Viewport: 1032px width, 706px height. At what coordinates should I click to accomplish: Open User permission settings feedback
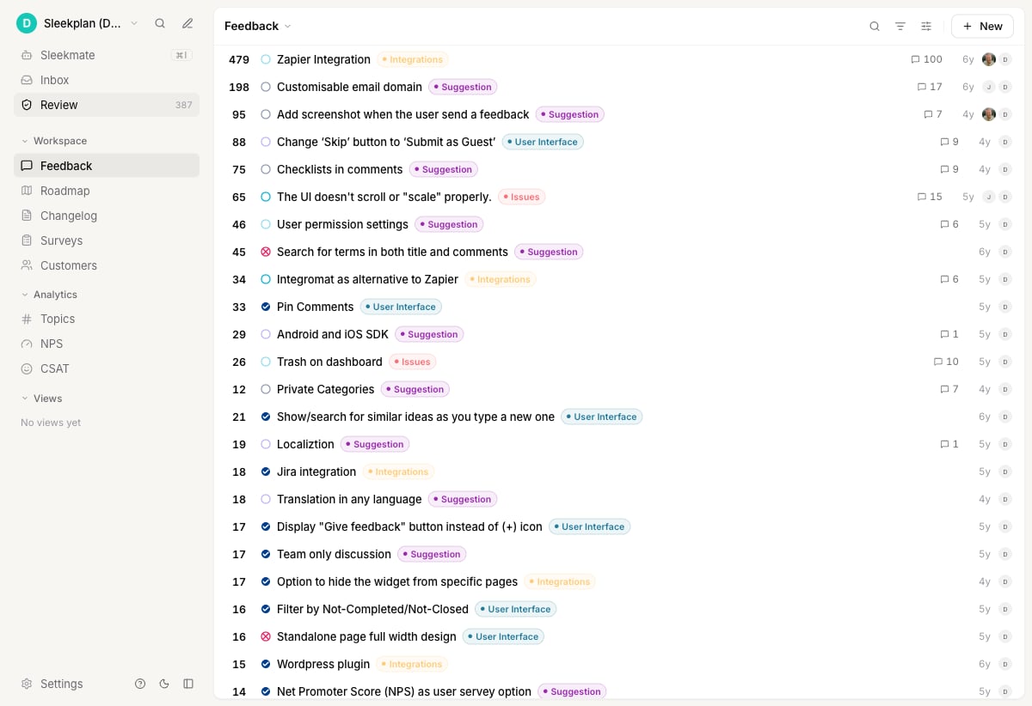(342, 224)
